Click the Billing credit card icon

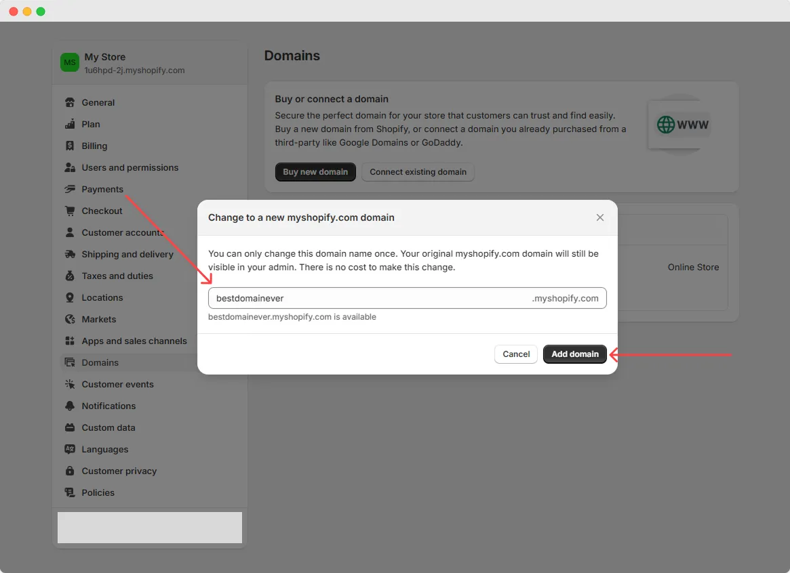[70, 146]
